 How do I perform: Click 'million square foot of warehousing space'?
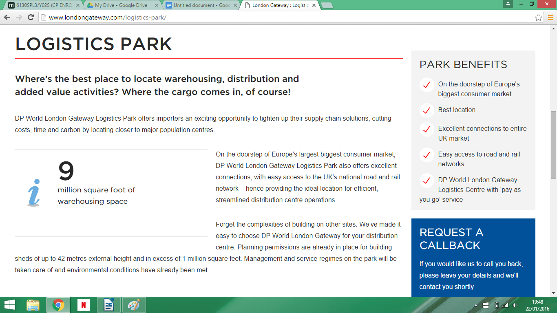click(x=96, y=196)
